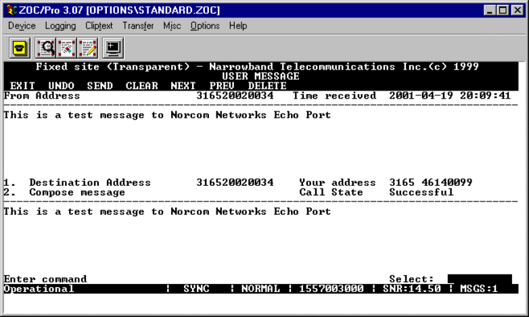Click the yellow telephone dial icon

click(20, 48)
